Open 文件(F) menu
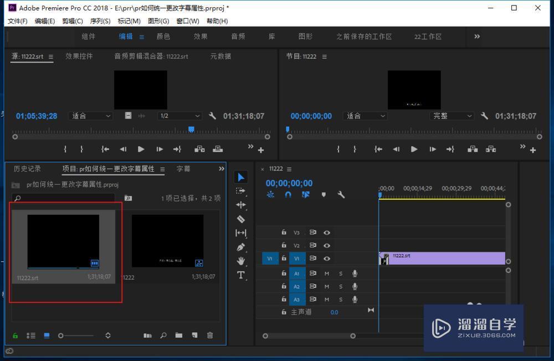The height and width of the screenshot is (361, 554). 17,21
